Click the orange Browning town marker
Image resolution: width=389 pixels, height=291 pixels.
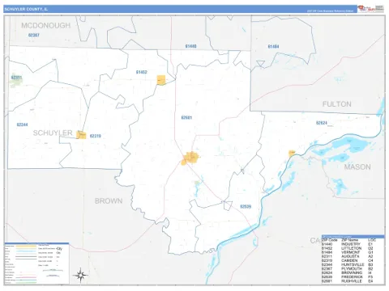(292, 154)
